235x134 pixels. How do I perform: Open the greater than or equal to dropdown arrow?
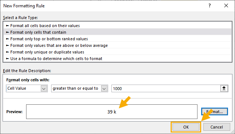tap(104, 89)
